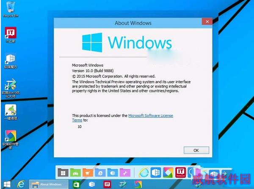Image resolution: width=254 pixels, height=189 pixels.
Task: Open the Microsoft Software License Terms link
Action: [150, 115]
